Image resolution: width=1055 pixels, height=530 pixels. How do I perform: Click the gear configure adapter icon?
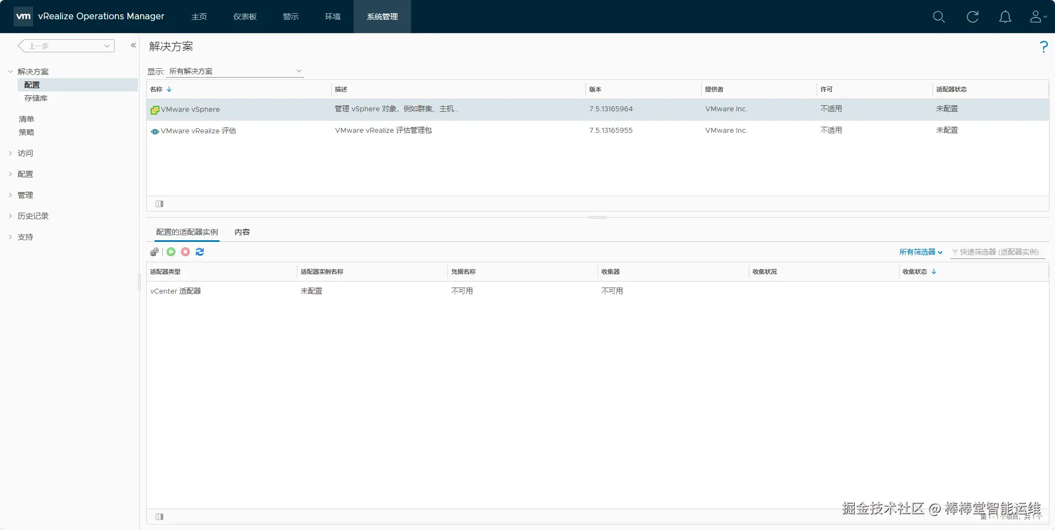click(x=154, y=252)
